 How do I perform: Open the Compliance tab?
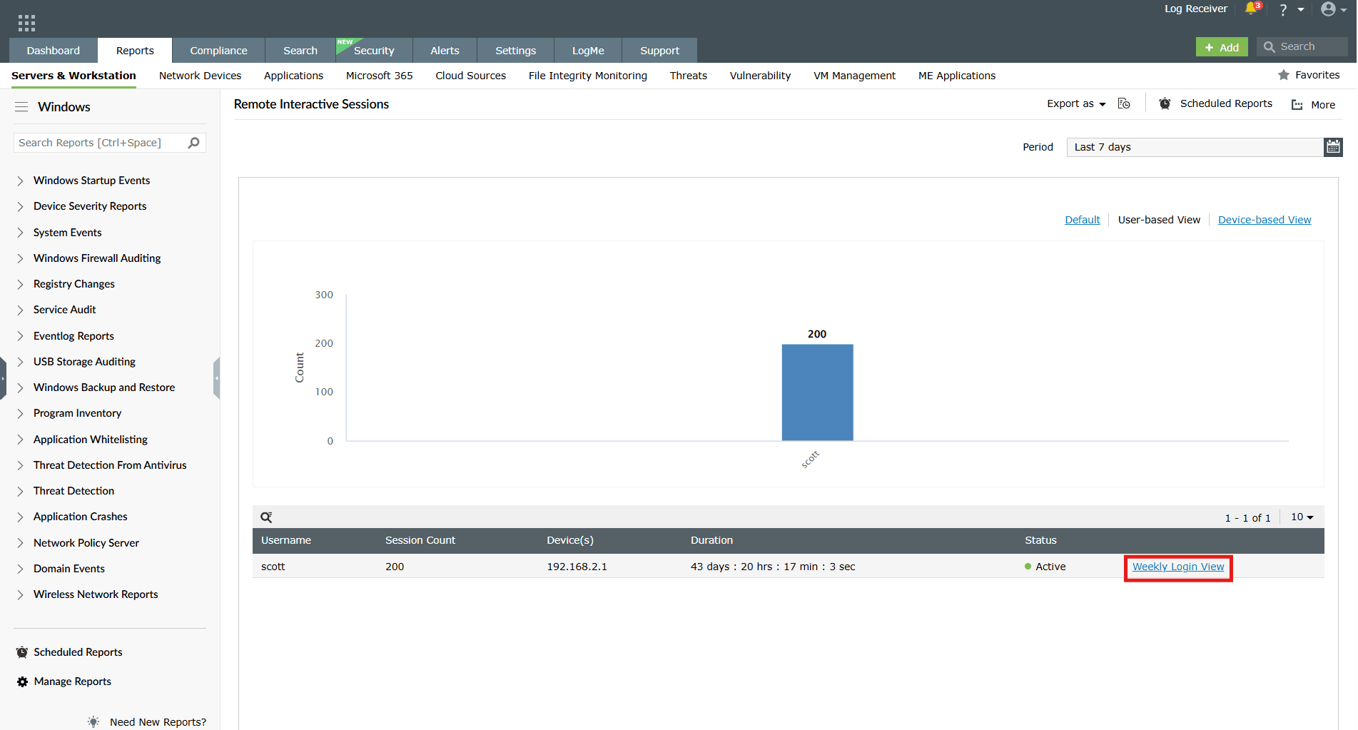(x=218, y=51)
